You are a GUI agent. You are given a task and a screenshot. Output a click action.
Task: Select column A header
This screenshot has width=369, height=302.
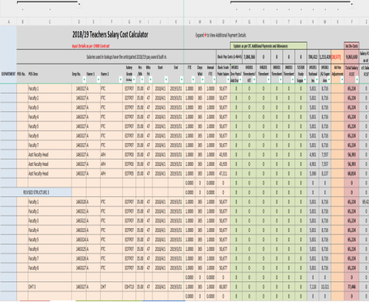(9, 22)
